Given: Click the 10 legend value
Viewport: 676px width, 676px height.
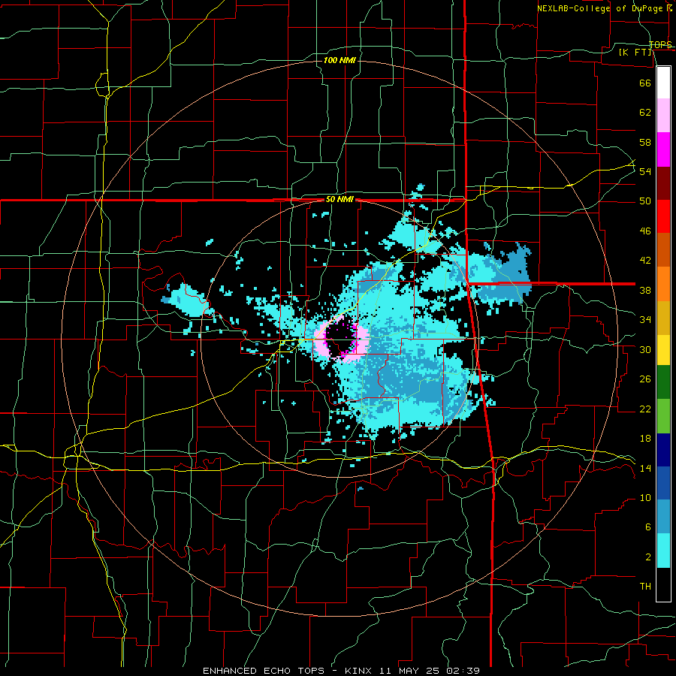Looking at the screenshot, I should [645, 498].
